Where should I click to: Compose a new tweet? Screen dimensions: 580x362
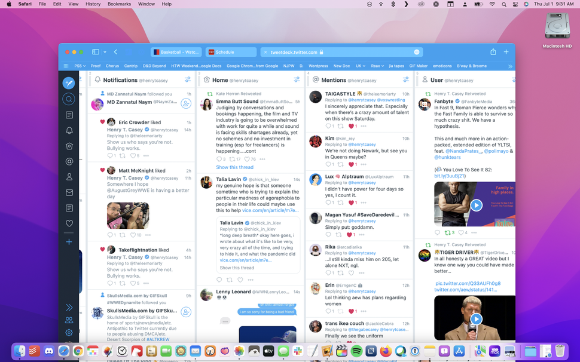coord(69,83)
